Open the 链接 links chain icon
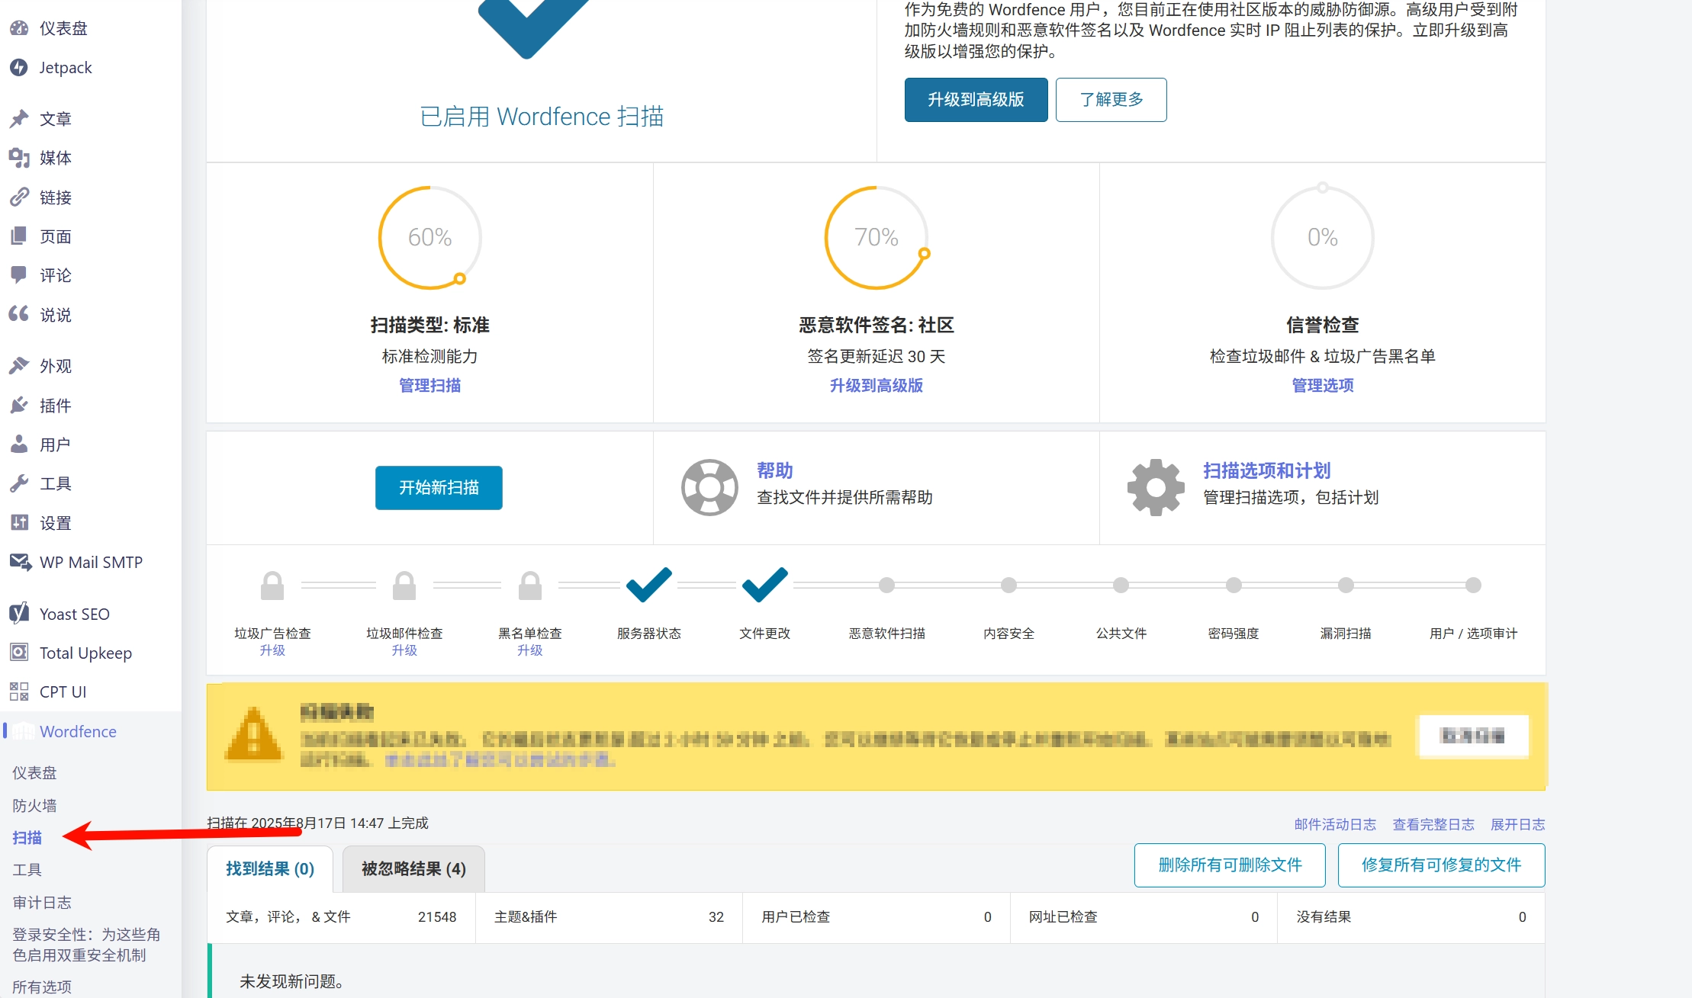Screen dimensions: 1692x998 tap(19, 197)
